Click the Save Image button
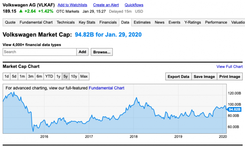Image resolution: width=245 pixels, height=147 pixels. pyautogui.click(x=204, y=77)
